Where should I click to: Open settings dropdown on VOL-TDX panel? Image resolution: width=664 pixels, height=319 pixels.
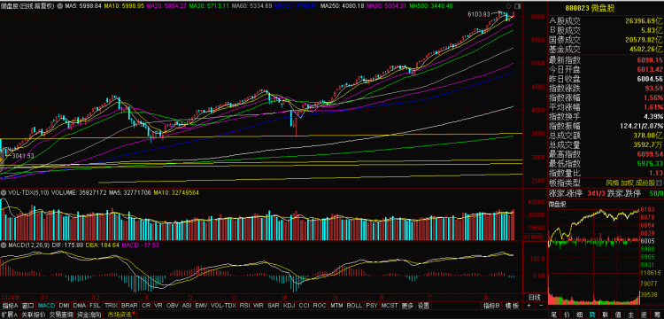[x=4, y=193]
